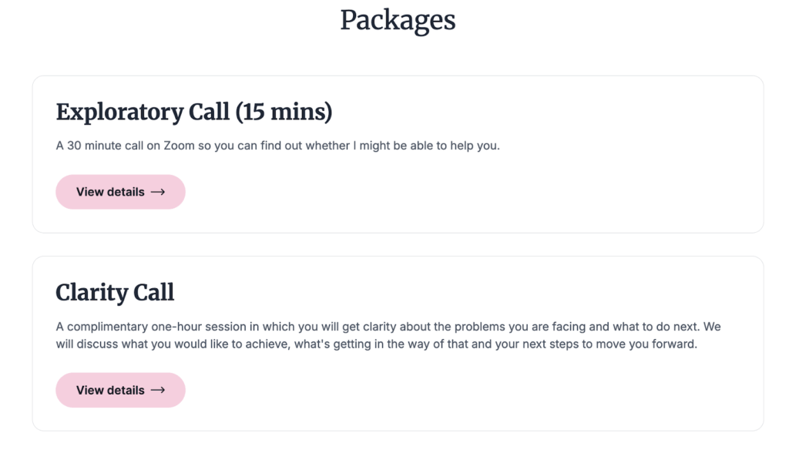Image resolution: width=789 pixels, height=450 pixels.
Task: Select the Exploratory Call (15 mins) heading
Action: click(x=193, y=112)
